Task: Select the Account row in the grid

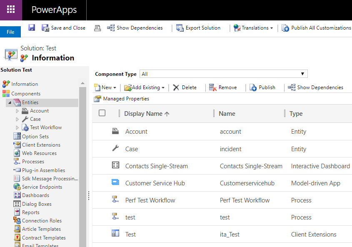Action: click(222, 131)
